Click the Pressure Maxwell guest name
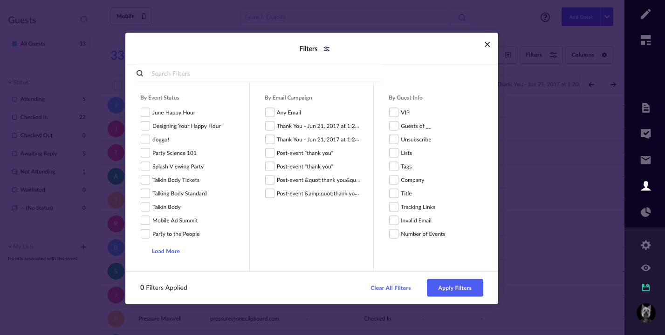The image size is (665, 335). (160, 319)
